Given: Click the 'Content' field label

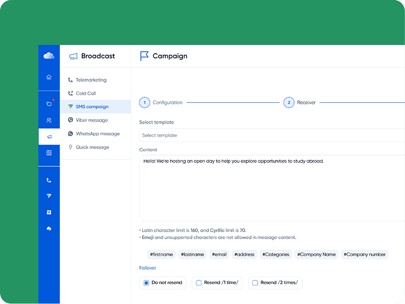Looking at the screenshot, I should (148, 150).
